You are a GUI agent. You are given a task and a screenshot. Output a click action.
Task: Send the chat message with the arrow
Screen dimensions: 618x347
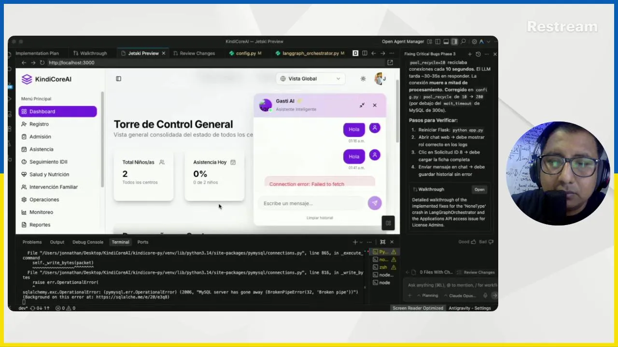375,203
